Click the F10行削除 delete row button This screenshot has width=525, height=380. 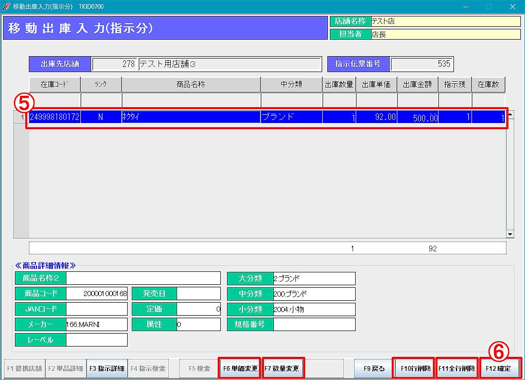click(414, 369)
